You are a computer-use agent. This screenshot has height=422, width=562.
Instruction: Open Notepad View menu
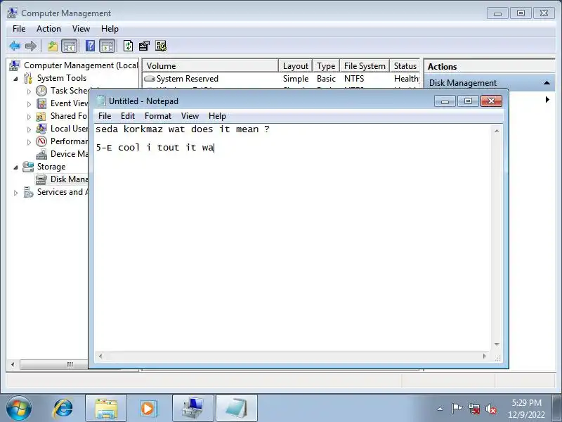click(190, 116)
